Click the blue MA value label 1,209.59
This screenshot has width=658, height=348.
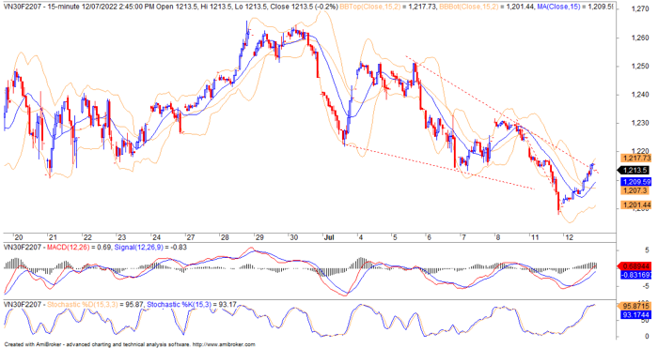pyautogui.click(x=636, y=182)
